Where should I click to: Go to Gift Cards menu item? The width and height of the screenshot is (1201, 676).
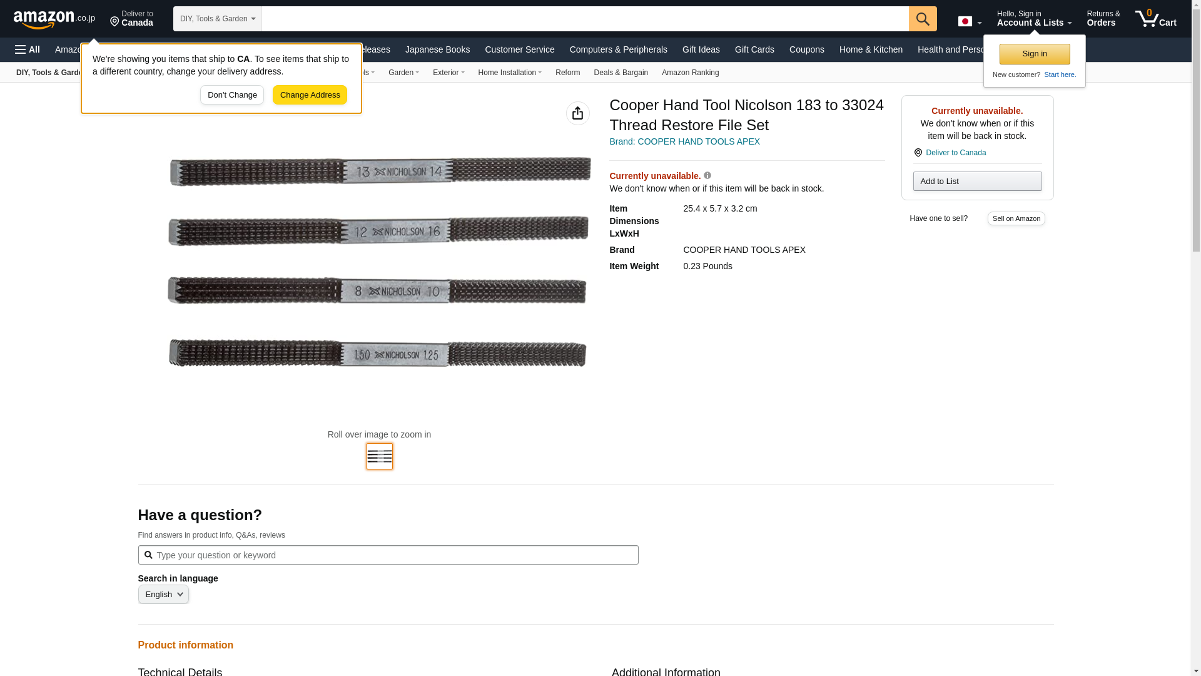click(754, 49)
